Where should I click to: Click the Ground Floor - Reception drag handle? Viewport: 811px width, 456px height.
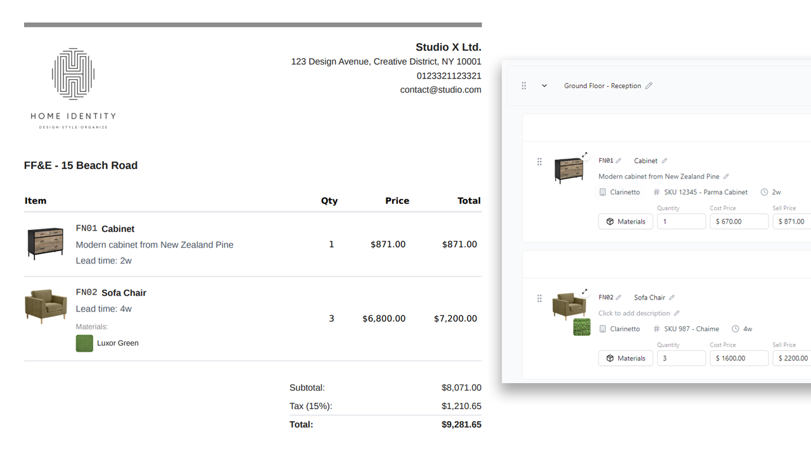point(524,86)
